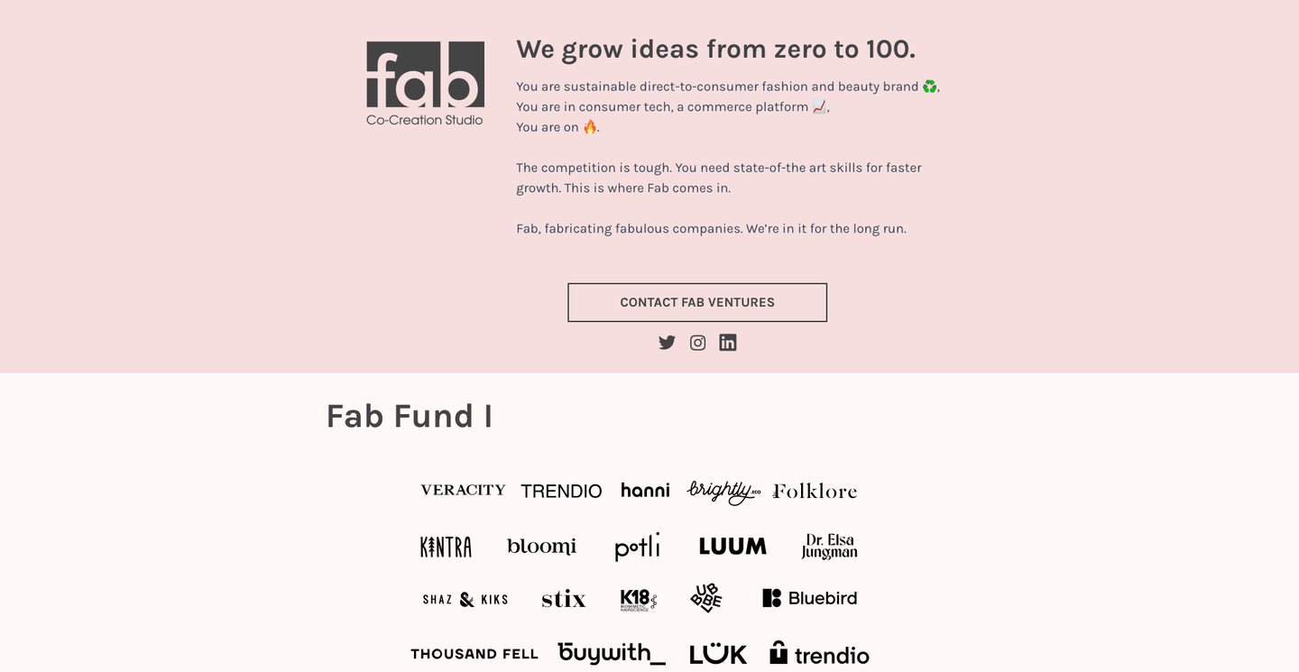The width and height of the screenshot is (1299, 672).
Task: Click the Bluebird brand logo
Action: click(x=809, y=597)
